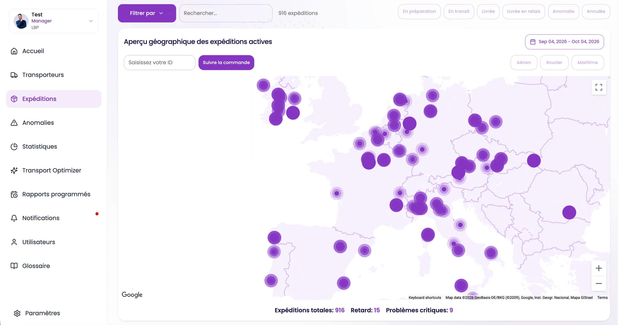Open the Filtrer par dropdown
The height and width of the screenshot is (325, 620).
(147, 13)
